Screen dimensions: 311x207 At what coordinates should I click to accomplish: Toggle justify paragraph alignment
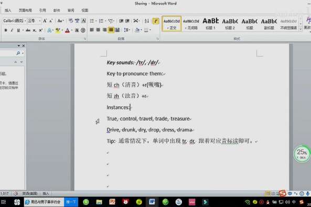coord(111,30)
